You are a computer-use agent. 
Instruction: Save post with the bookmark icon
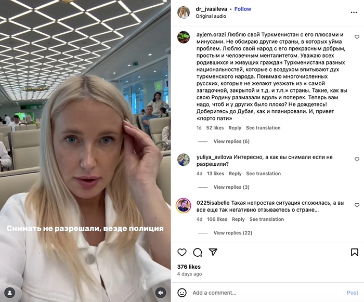[355, 252]
